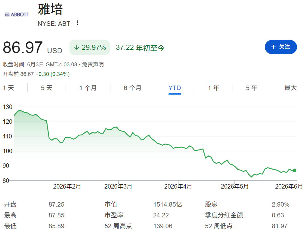The width and height of the screenshot is (303, 230).
Task: Click the 市值 value 1514.85亿
Action: pyautogui.click(x=168, y=204)
